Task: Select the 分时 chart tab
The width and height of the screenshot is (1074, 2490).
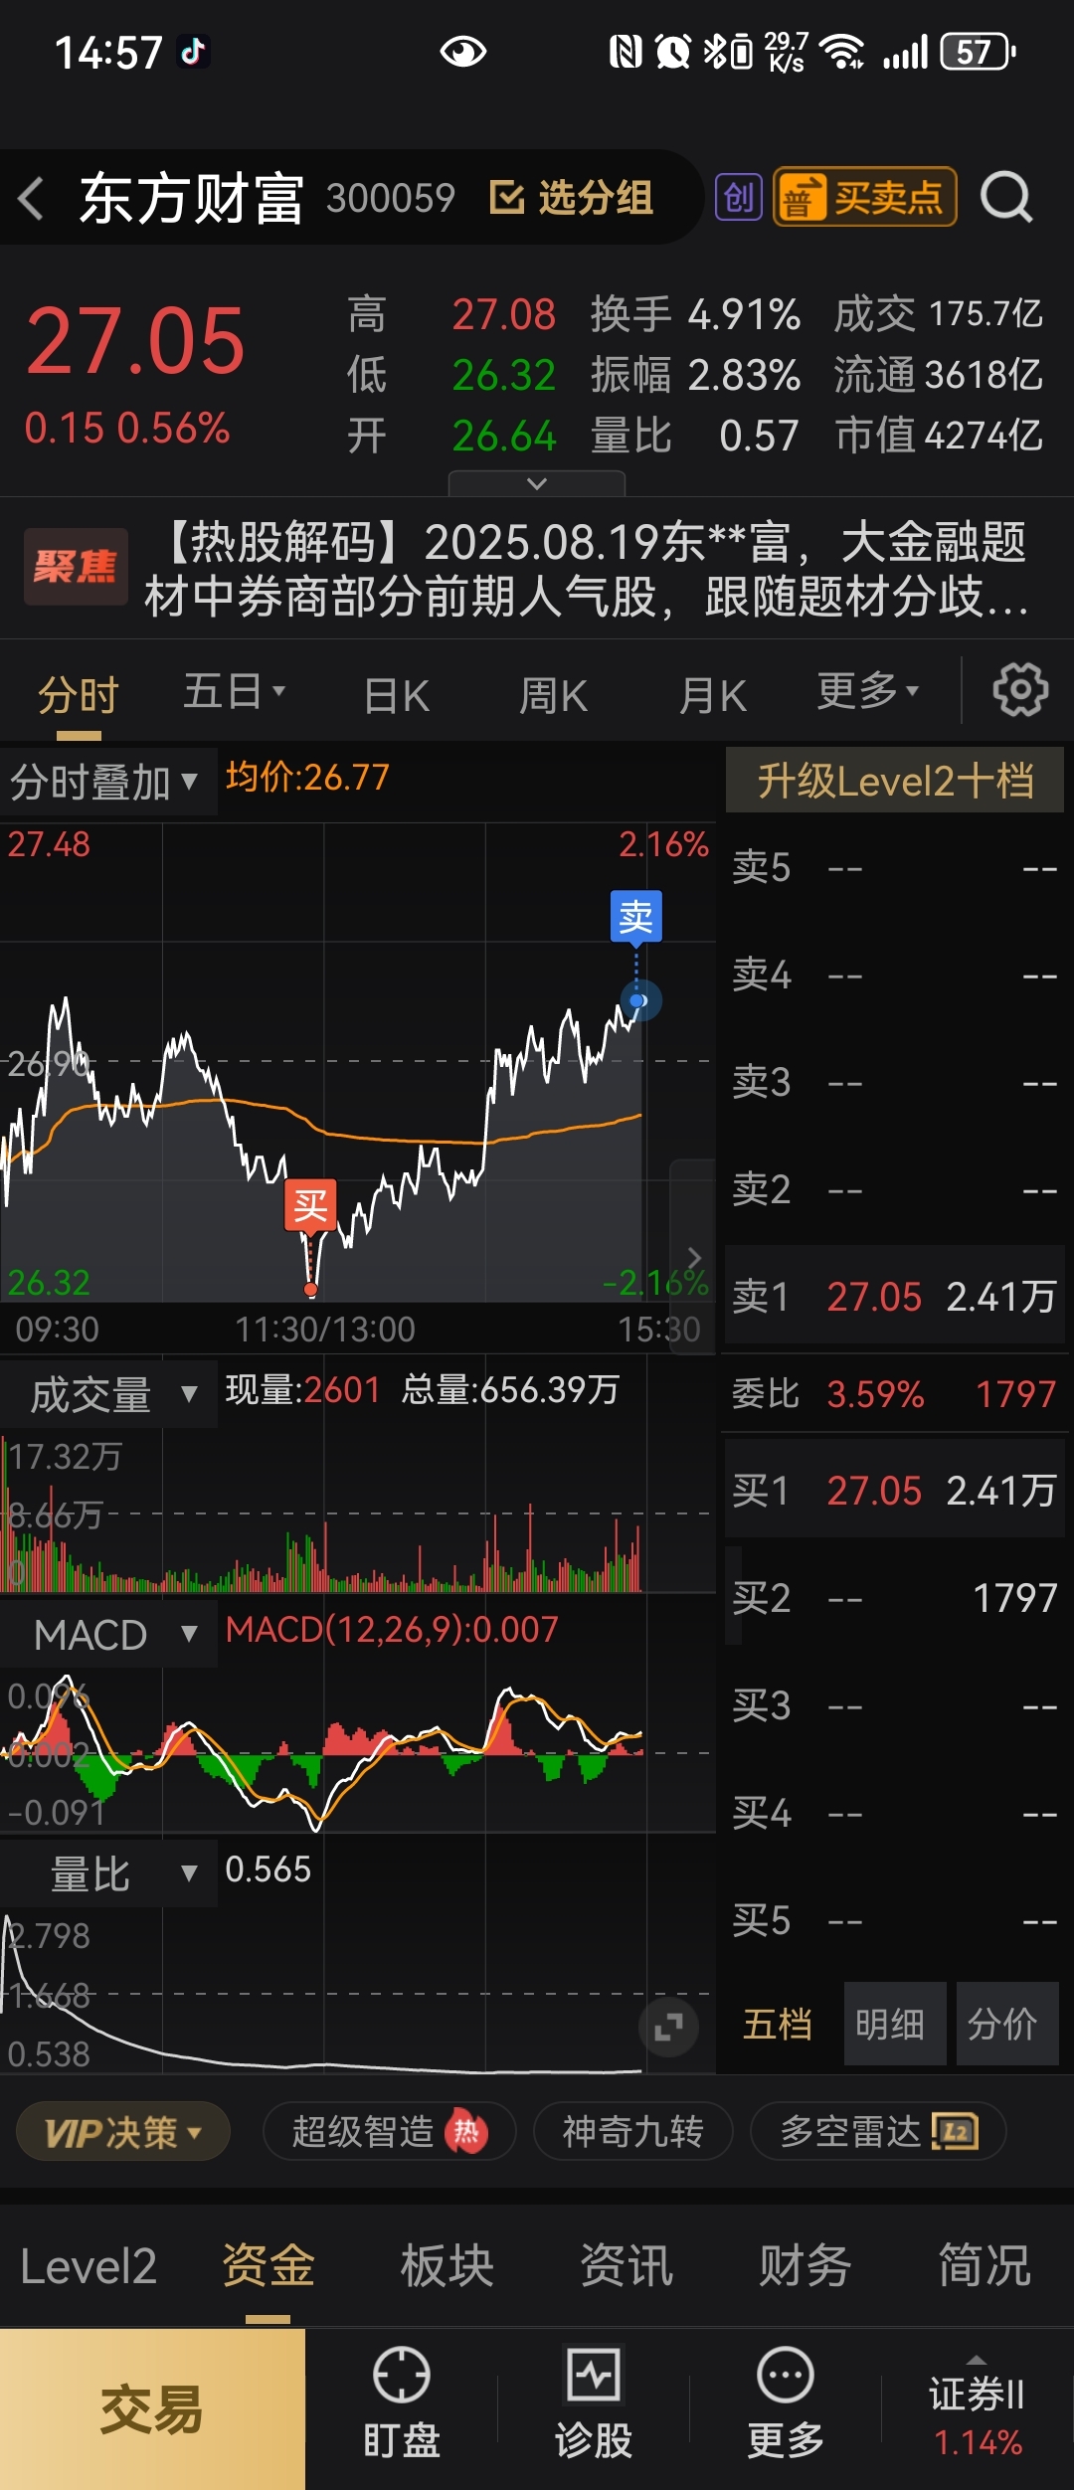Action: (79, 694)
